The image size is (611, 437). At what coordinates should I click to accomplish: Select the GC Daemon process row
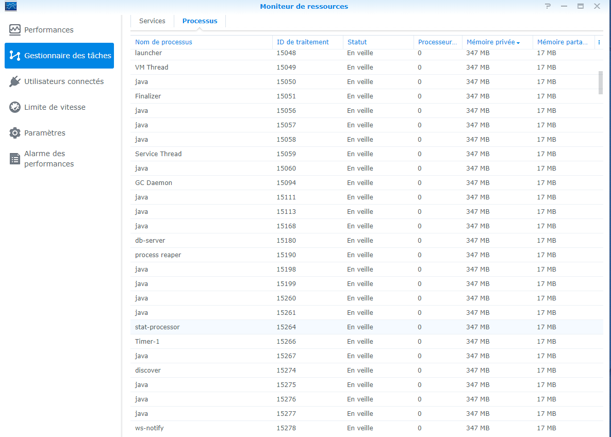[154, 183]
